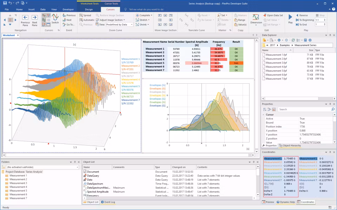
Task: Collapse the Cursor section in Properties
Action: click(x=263, y=114)
